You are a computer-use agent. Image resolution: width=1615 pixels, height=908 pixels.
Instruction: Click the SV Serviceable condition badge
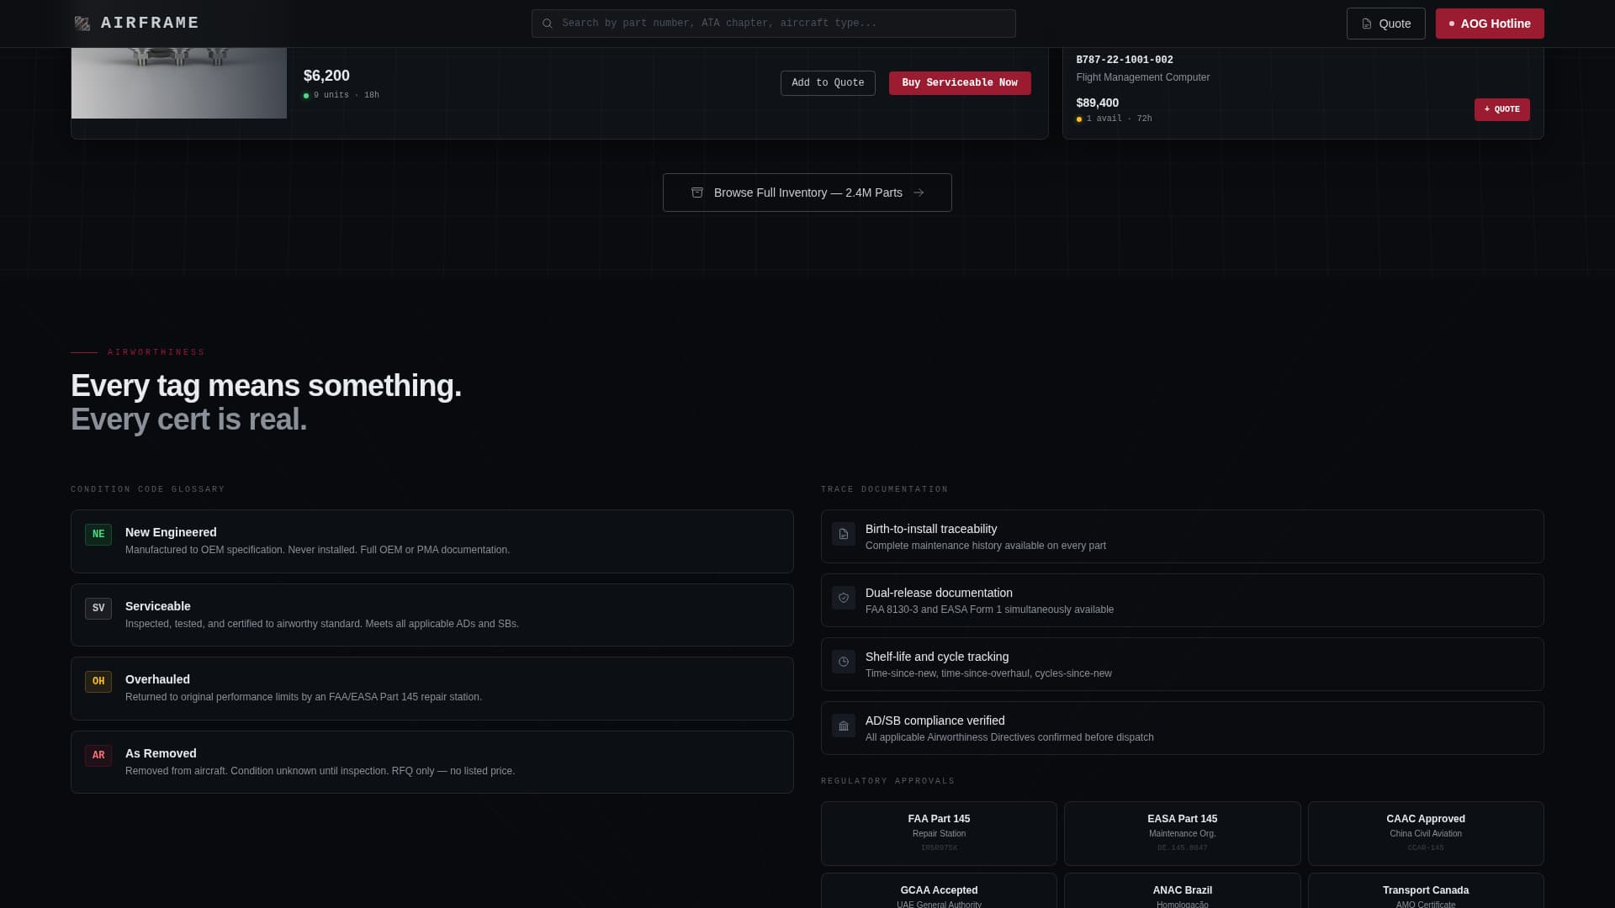(x=98, y=609)
